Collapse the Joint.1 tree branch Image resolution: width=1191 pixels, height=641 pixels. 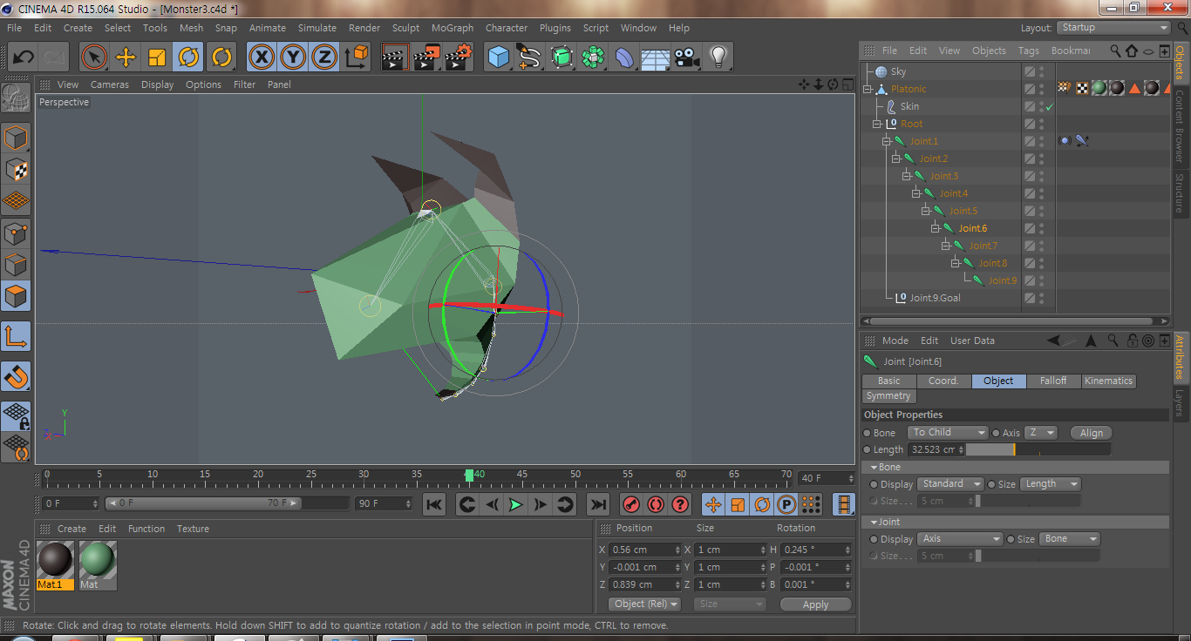point(887,141)
